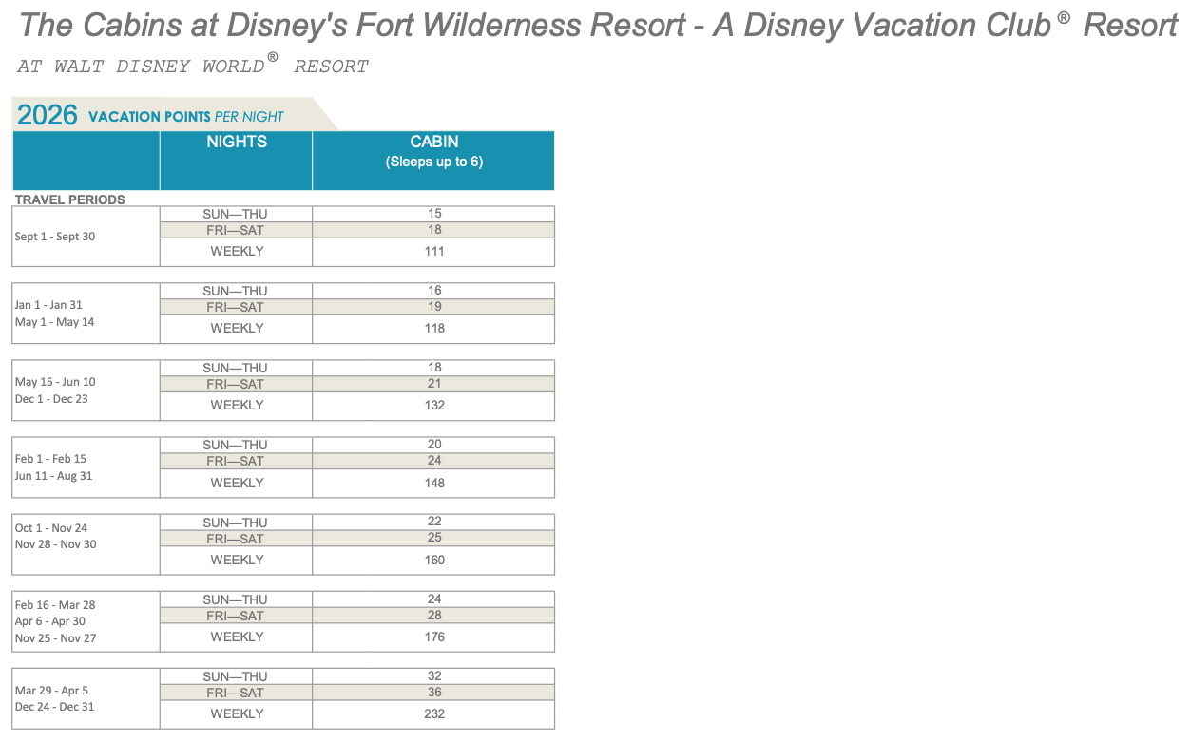The height and width of the screenshot is (742, 1191).
Task: Click the weekly points value 232
Action: tap(434, 714)
